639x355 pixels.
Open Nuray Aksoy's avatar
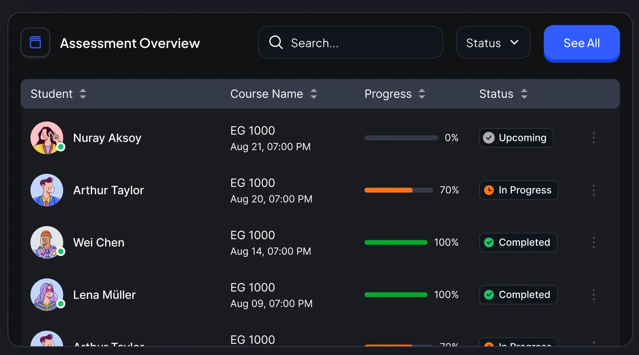point(47,138)
